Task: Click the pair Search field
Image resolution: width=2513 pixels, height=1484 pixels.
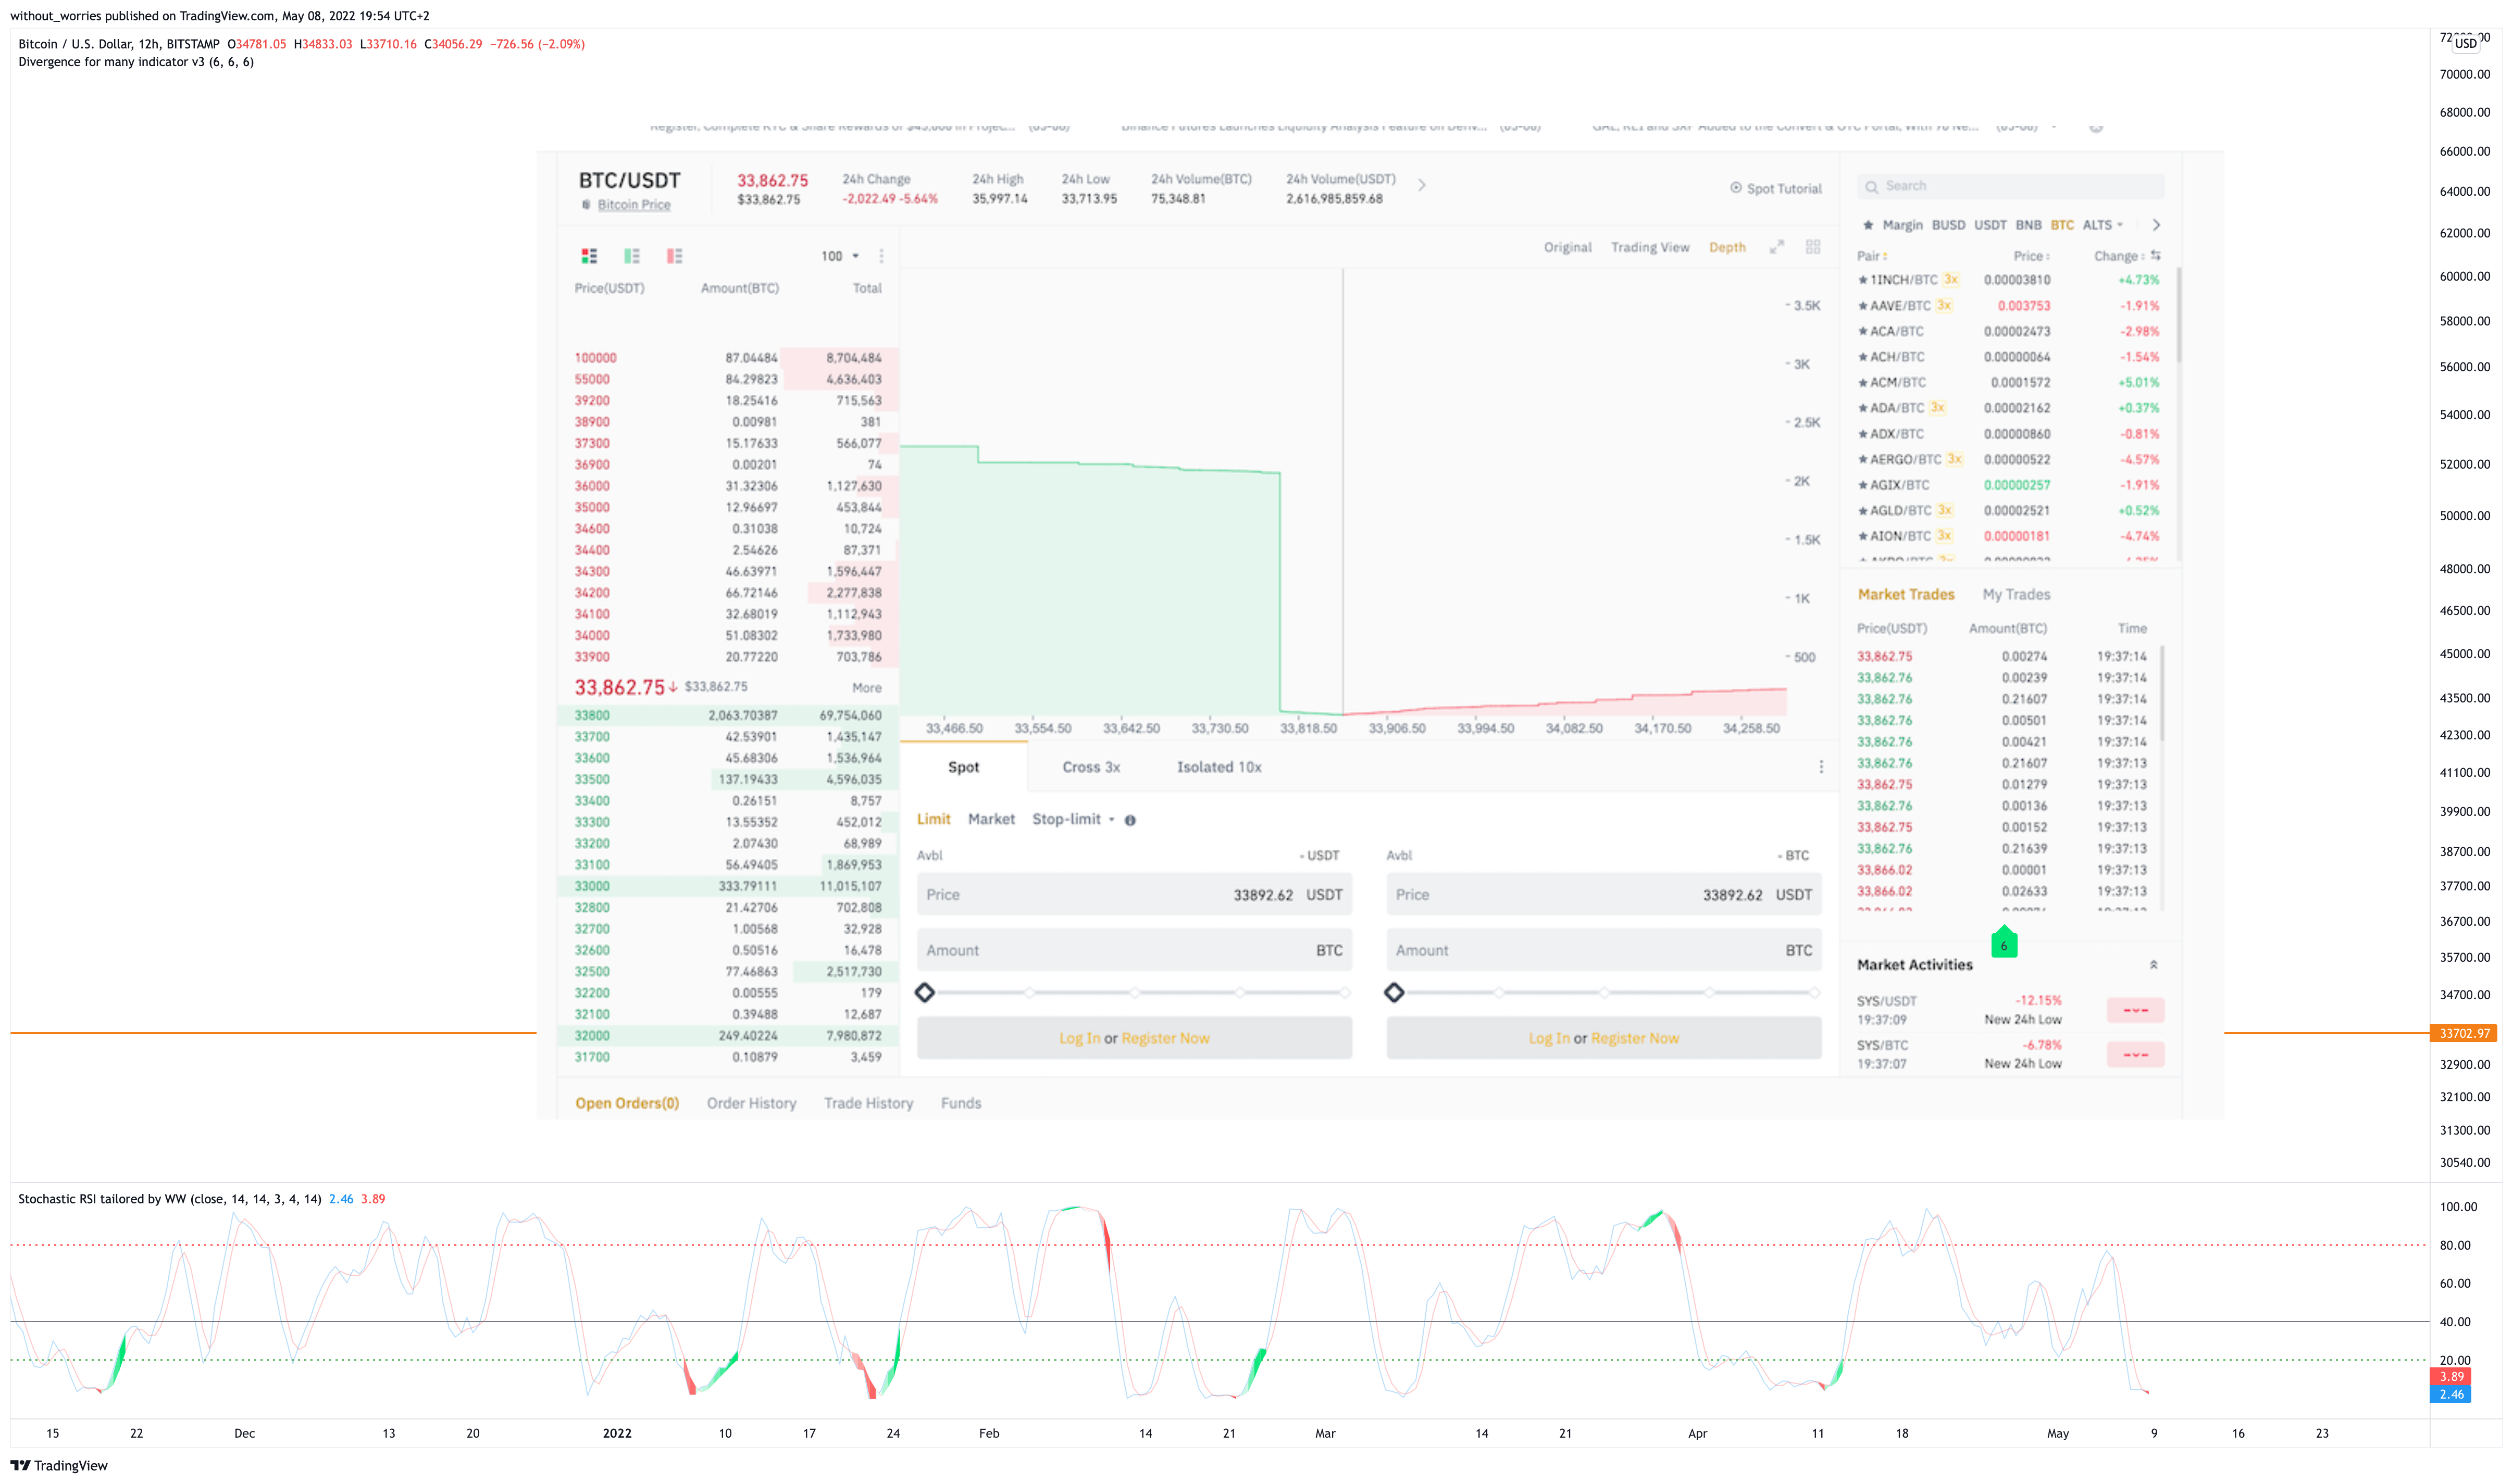Action: pyautogui.click(x=2011, y=186)
